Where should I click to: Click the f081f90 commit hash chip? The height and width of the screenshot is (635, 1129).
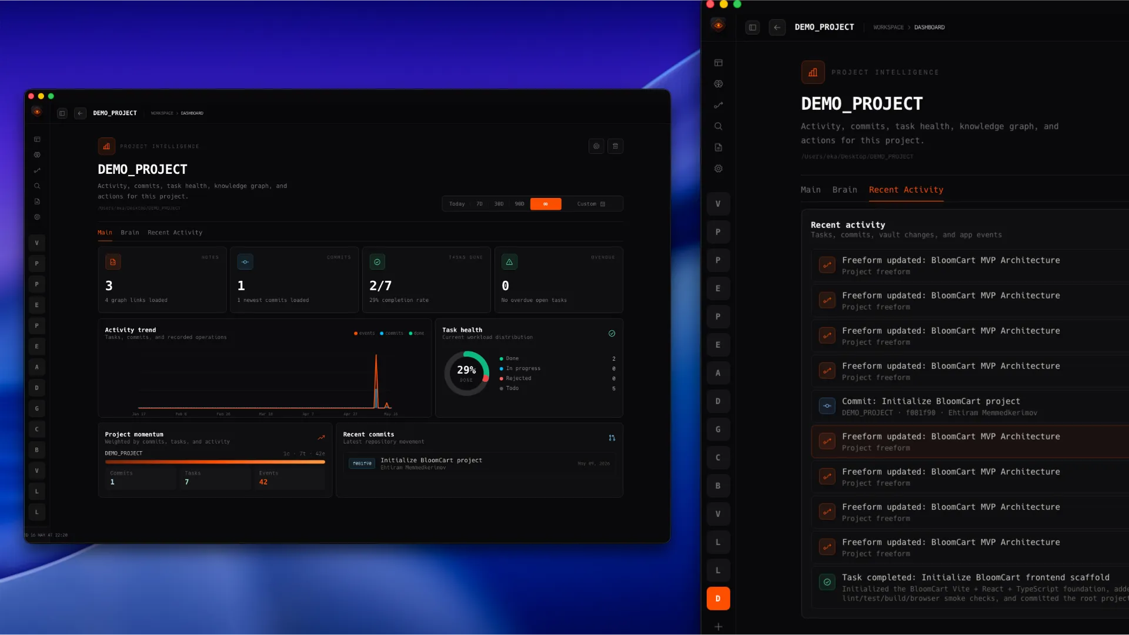point(362,463)
